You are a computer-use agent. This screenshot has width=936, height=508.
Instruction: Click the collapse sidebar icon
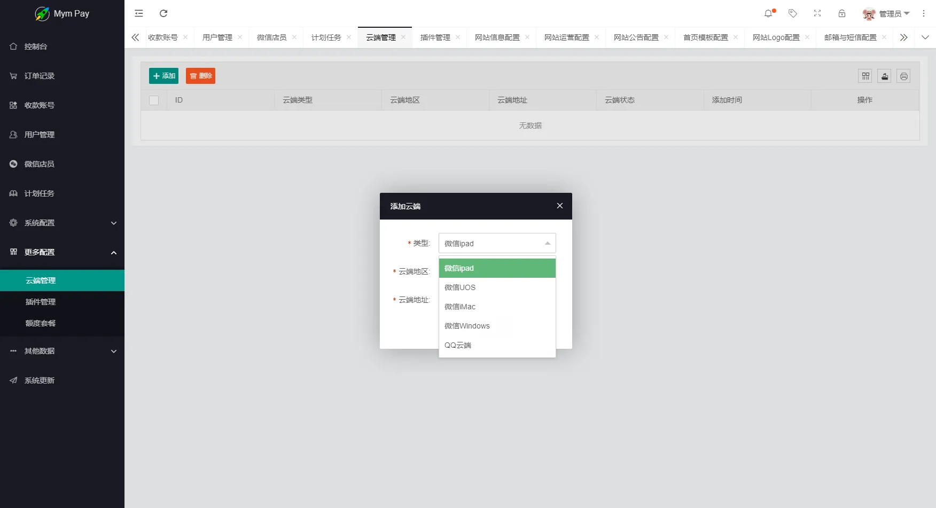tap(138, 13)
